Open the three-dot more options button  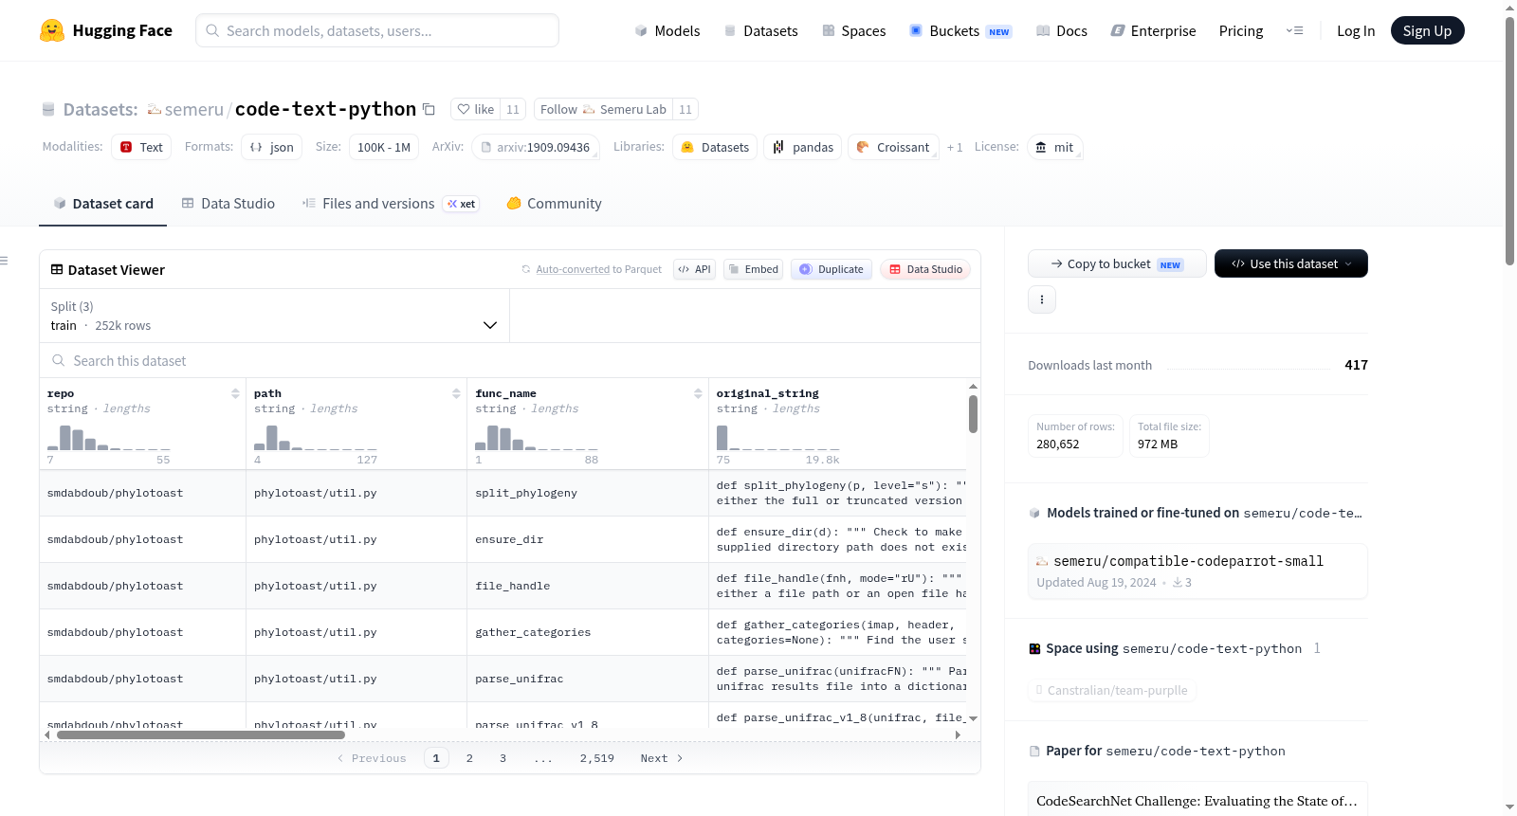click(x=1042, y=299)
